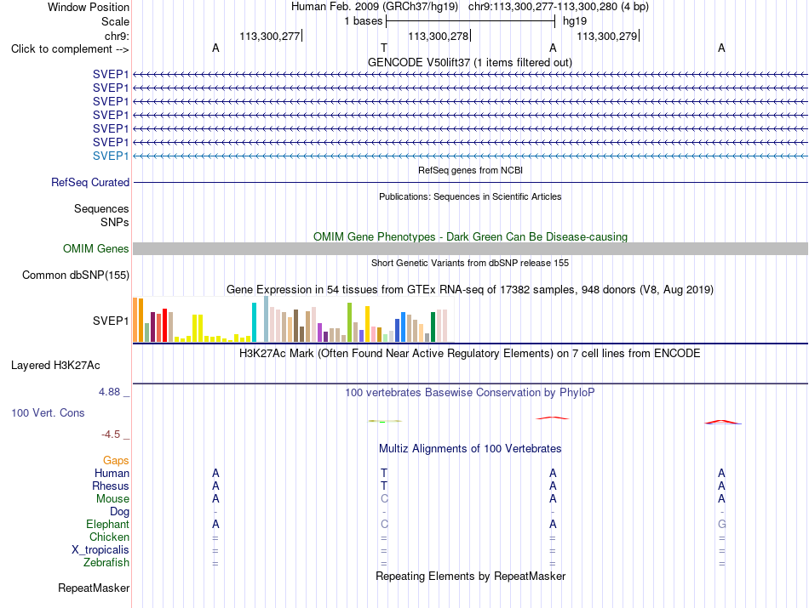Select the light blue SVEP1 transcript label
The image size is (809, 608).
click(111, 156)
